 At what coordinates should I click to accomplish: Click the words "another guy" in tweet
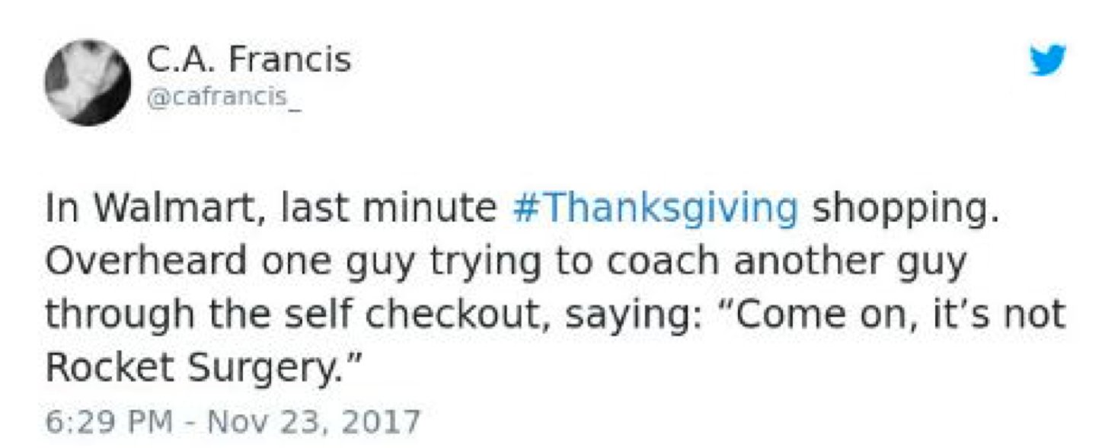coord(849,261)
